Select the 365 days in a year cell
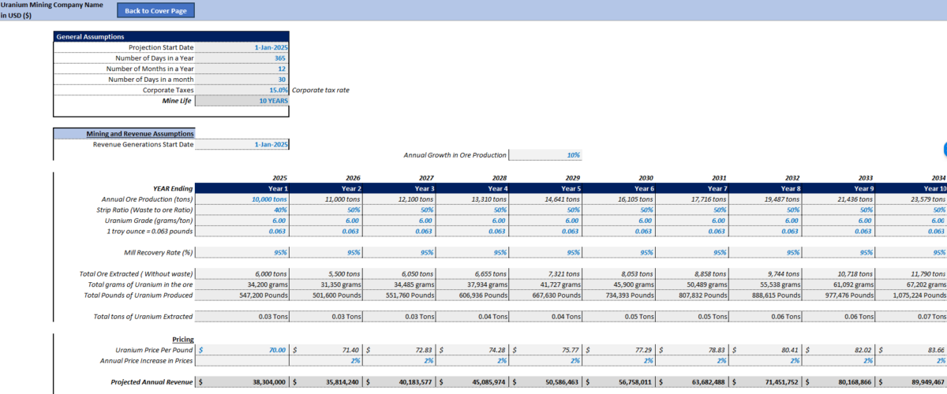Viewport: 947px width, 394px height. tap(241, 58)
